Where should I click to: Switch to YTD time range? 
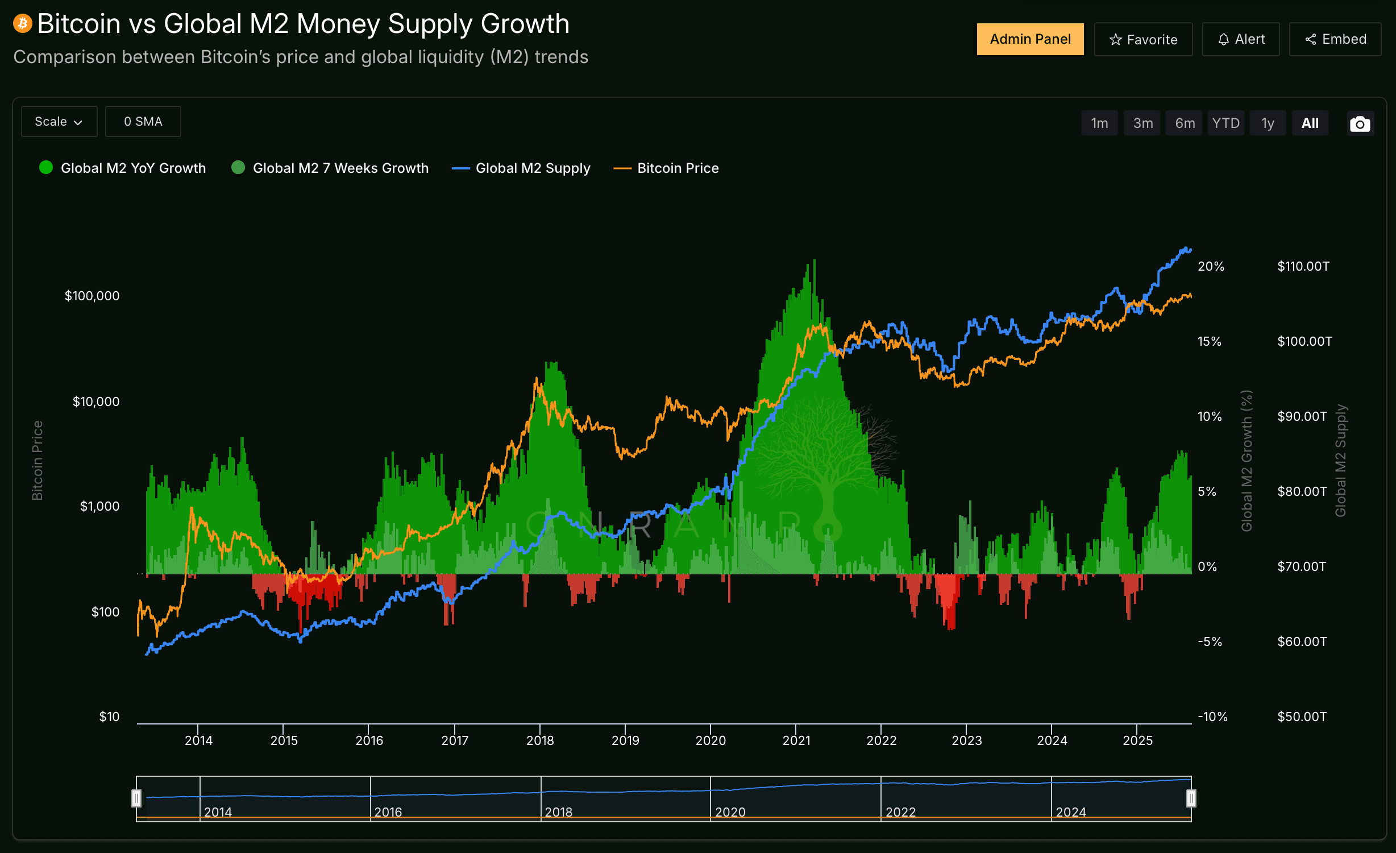click(x=1225, y=123)
